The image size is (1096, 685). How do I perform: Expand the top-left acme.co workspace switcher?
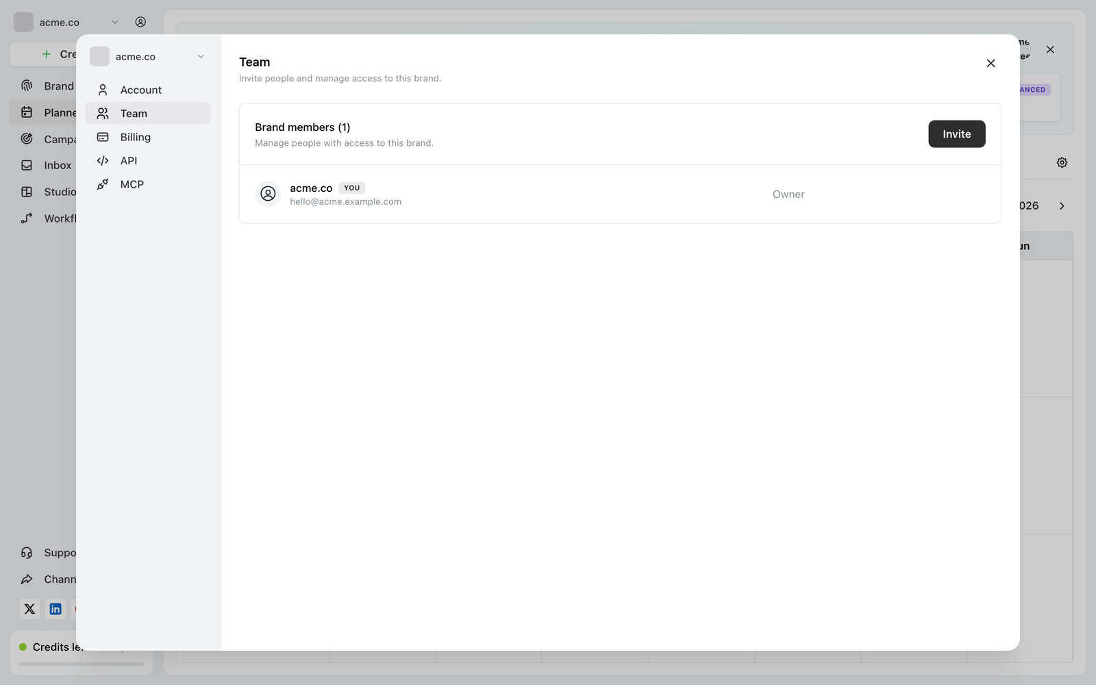click(66, 22)
